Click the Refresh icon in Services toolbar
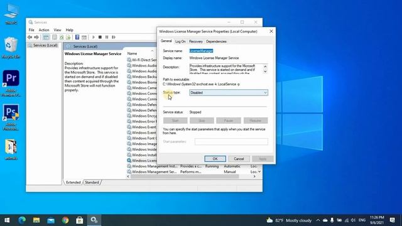The width and height of the screenshot is (402, 226). [62, 37]
